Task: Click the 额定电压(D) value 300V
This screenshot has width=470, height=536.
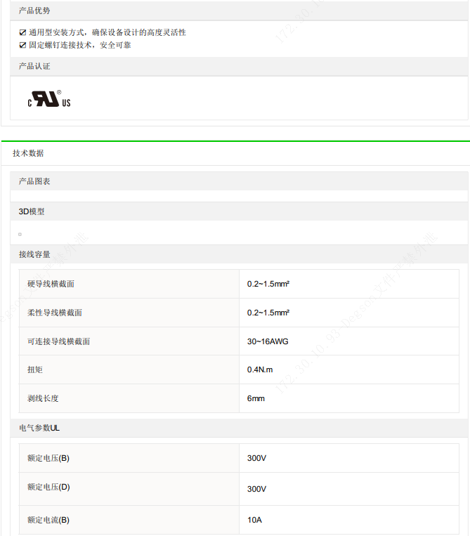Action: pos(256,489)
